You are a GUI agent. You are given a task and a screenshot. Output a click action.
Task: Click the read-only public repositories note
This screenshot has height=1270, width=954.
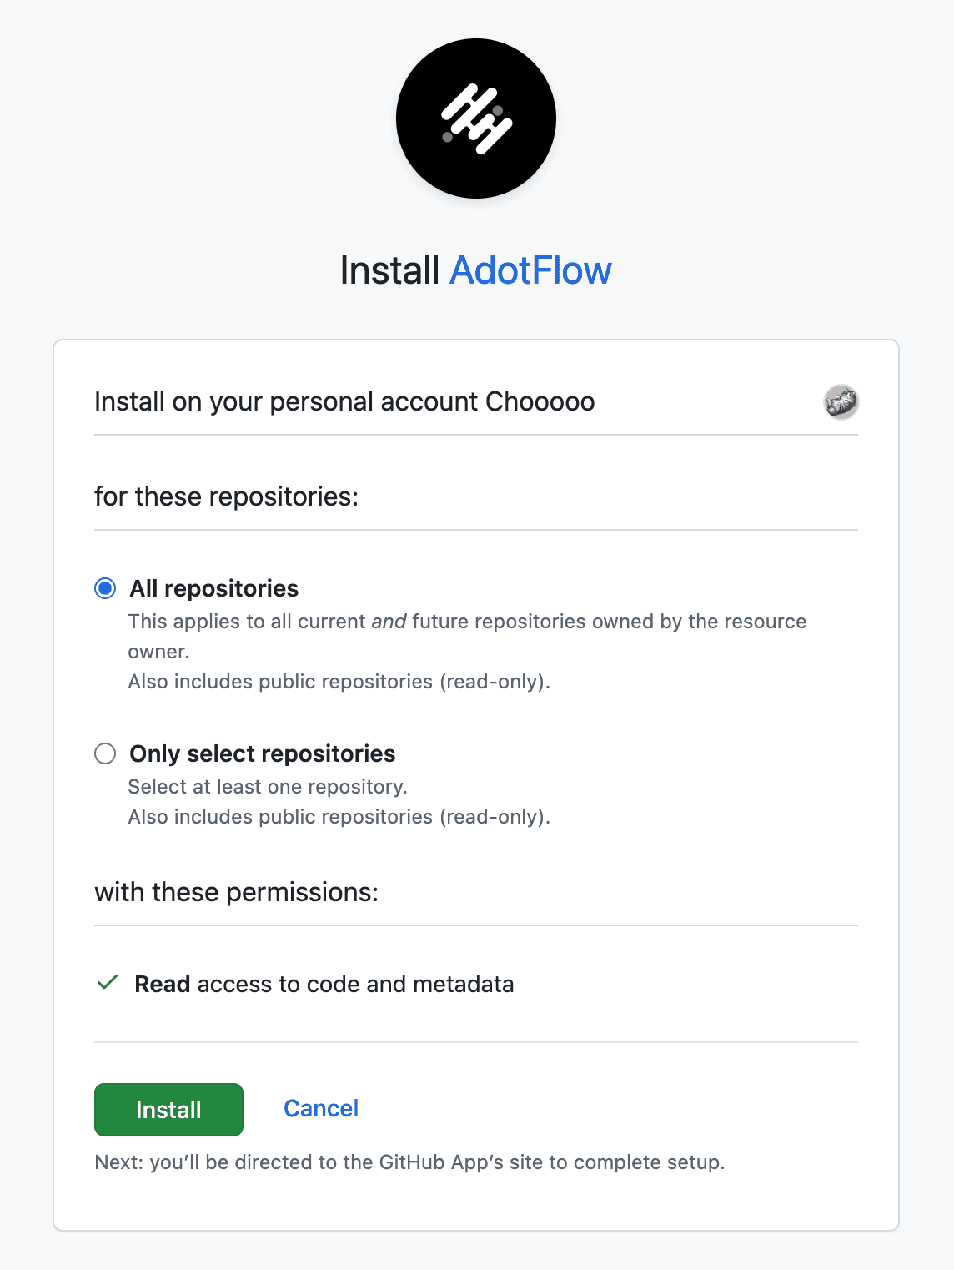(x=340, y=682)
